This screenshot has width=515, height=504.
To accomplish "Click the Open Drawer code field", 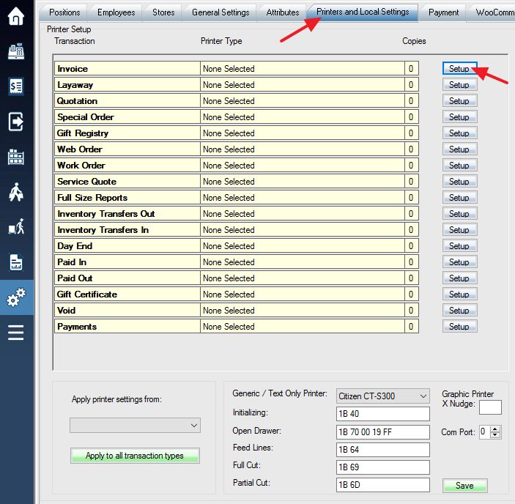I will [383, 431].
